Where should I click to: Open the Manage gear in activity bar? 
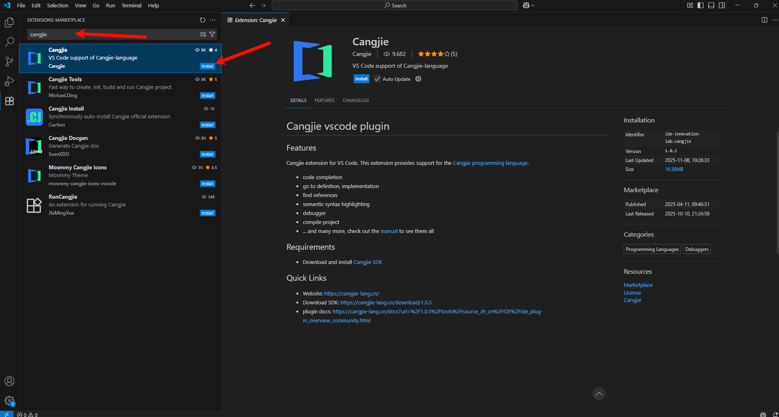click(9, 401)
